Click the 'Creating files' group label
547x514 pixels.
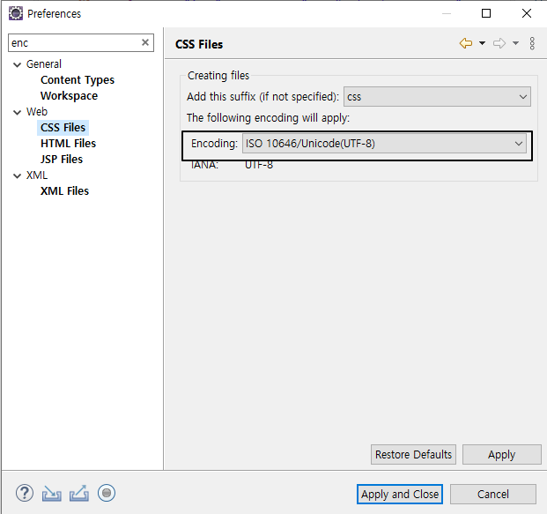pos(218,76)
